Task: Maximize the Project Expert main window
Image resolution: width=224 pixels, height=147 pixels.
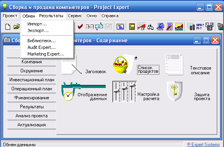Action: click(x=209, y=7)
